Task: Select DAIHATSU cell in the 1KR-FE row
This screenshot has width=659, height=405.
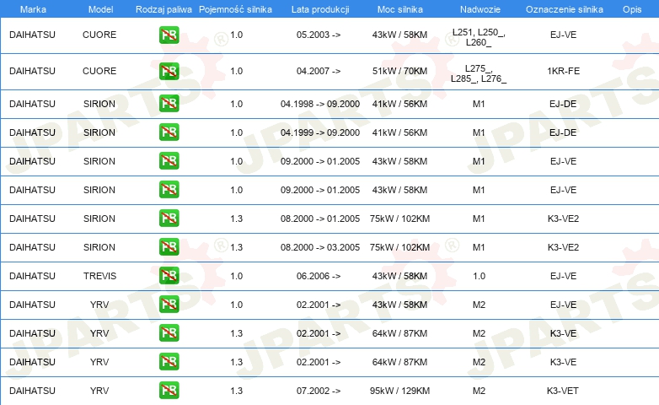Action: point(32,71)
